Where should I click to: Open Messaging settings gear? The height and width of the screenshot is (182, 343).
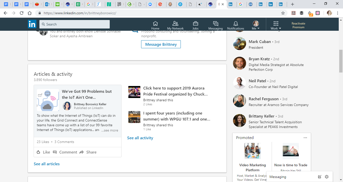(x=326, y=177)
